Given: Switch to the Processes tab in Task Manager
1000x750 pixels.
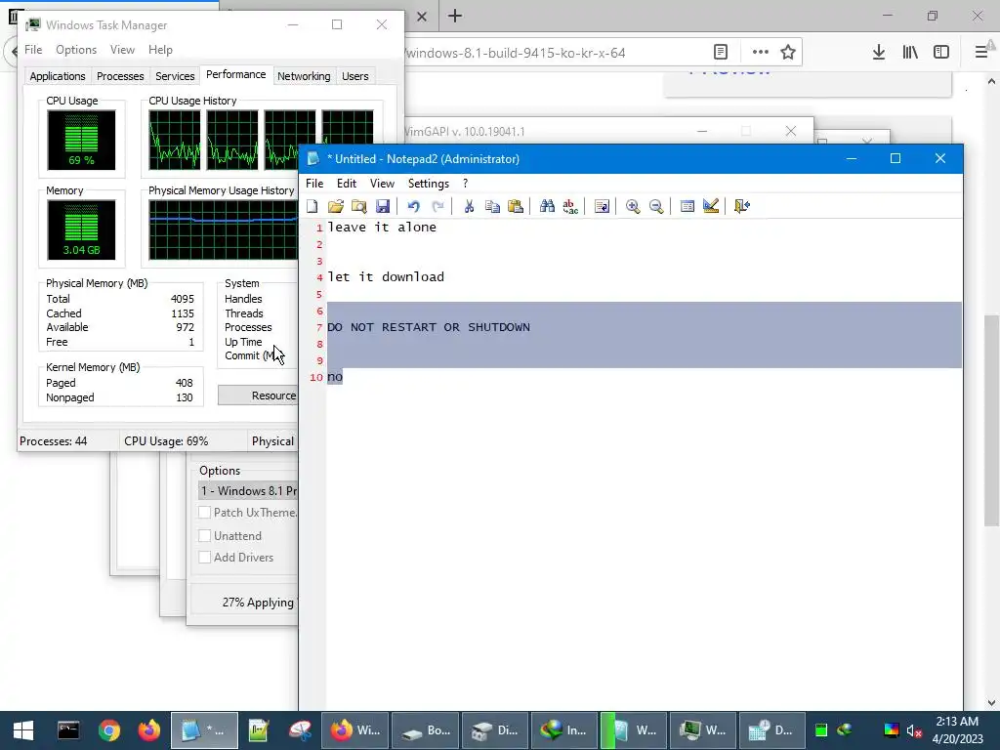Looking at the screenshot, I should [x=120, y=76].
